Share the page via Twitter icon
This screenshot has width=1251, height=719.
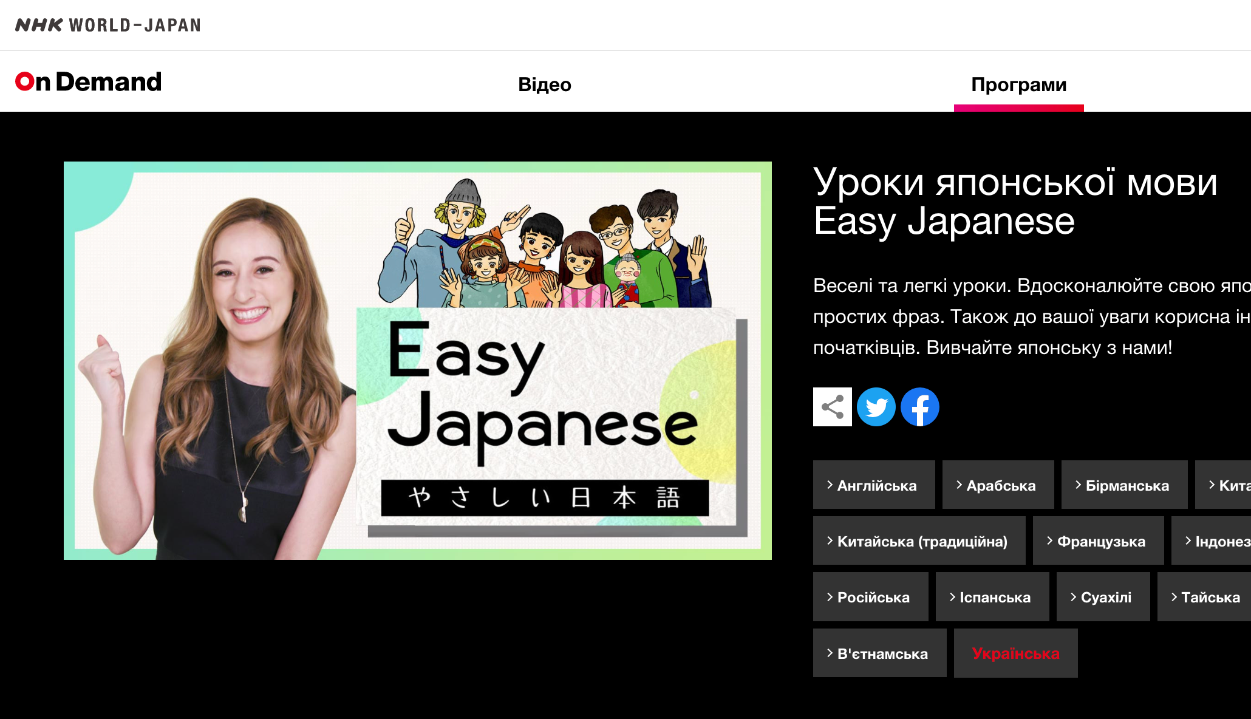coord(876,407)
